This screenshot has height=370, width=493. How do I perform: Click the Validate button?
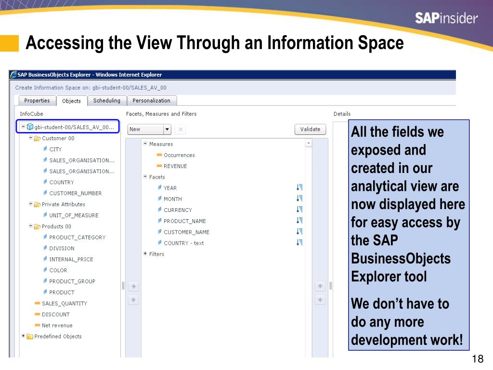(310, 129)
